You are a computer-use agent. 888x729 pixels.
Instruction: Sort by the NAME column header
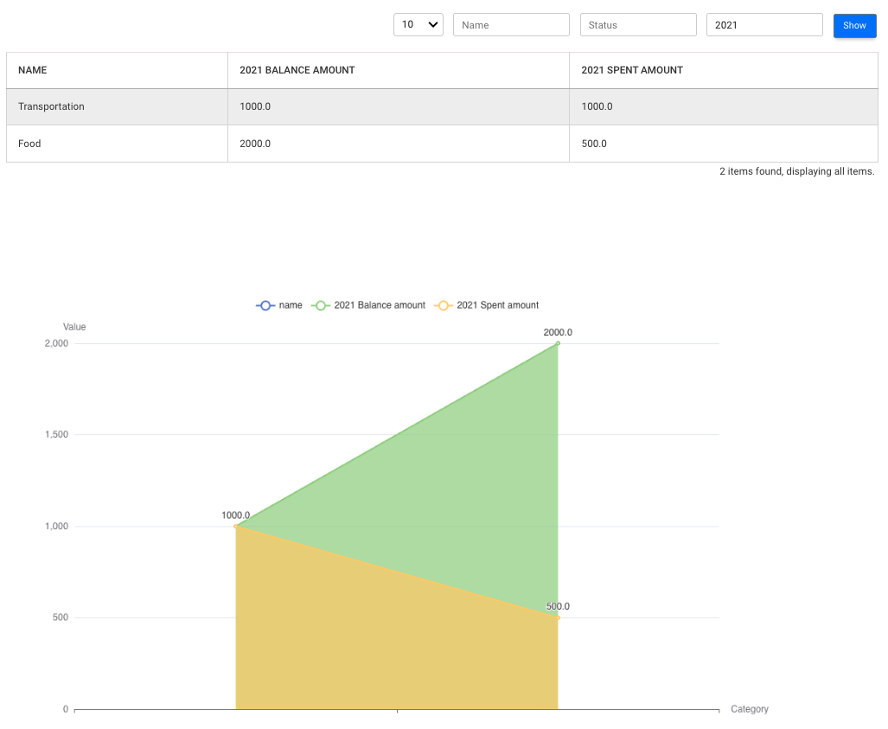tap(33, 70)
